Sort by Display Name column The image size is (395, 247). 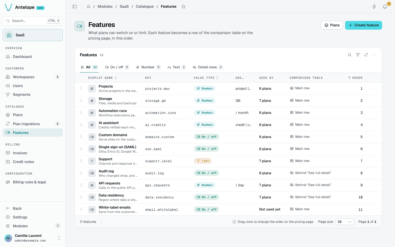102,78
